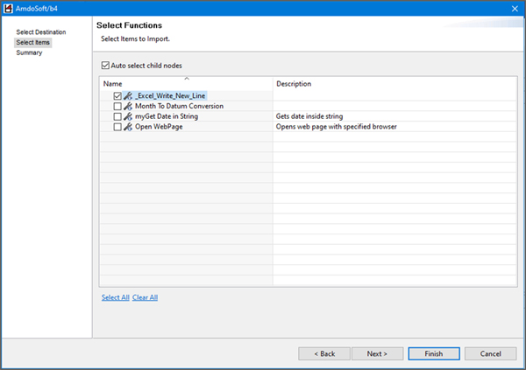
Task: Check the myGet Date in String checkbox
Action: click(x=117, y=117)
